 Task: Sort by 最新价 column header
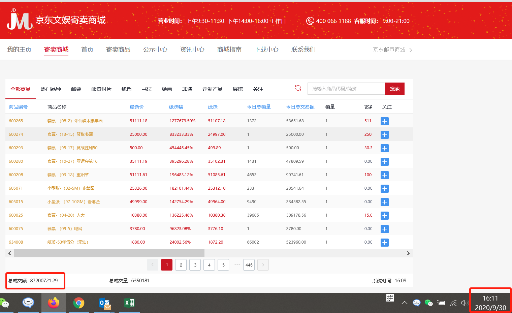click(x=137, y=107)
